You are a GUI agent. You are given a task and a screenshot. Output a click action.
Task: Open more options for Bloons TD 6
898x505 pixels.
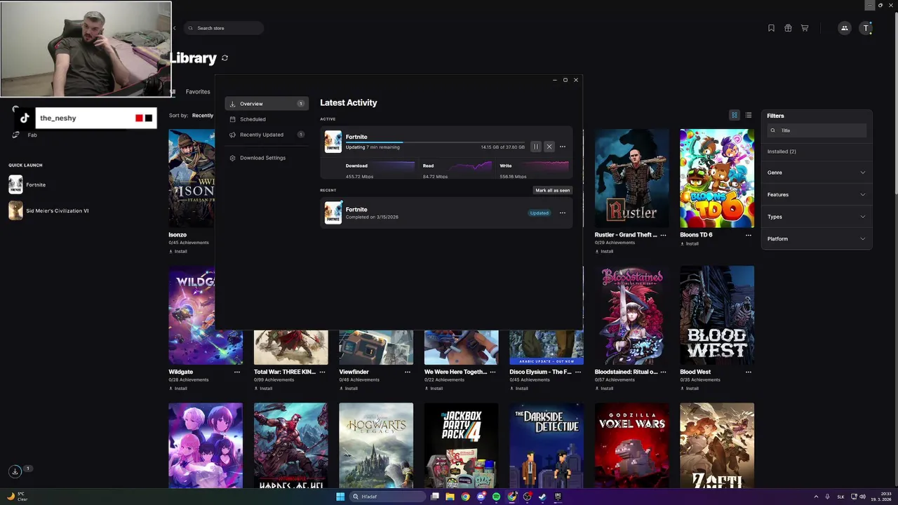coord(749,235)
